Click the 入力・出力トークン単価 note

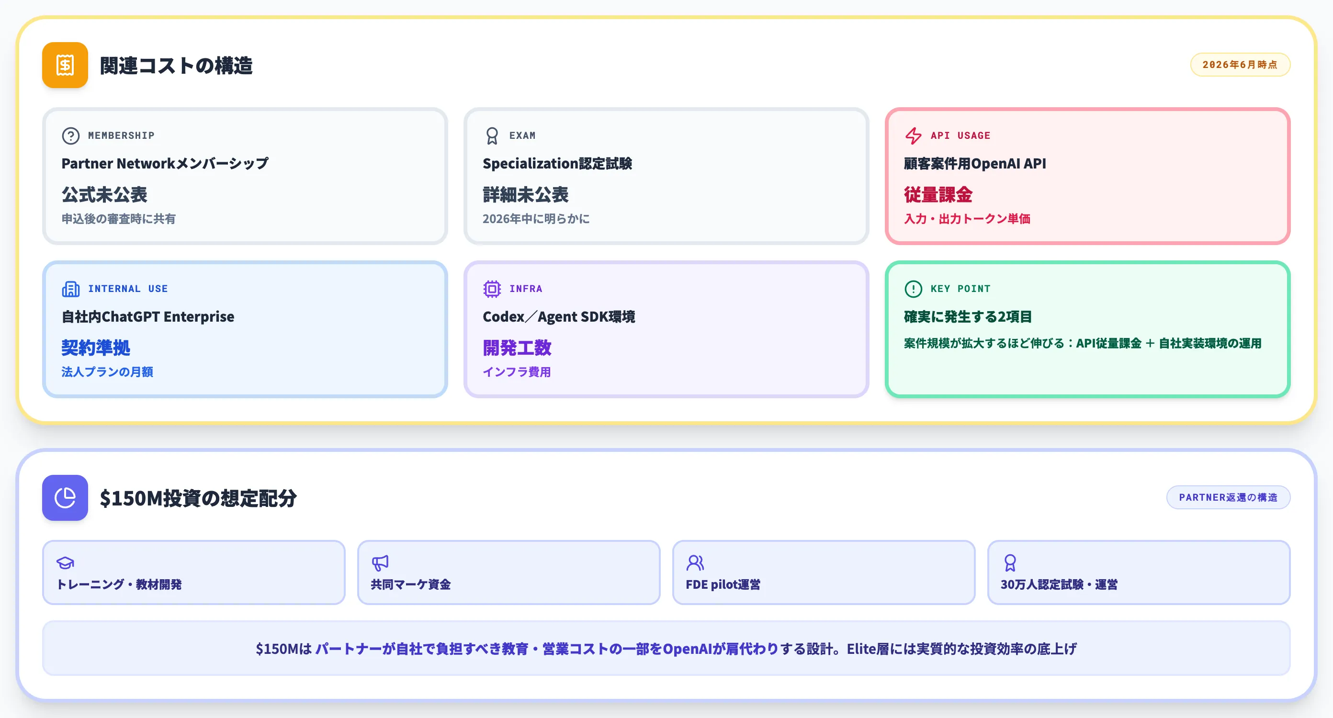click(967, 219)
